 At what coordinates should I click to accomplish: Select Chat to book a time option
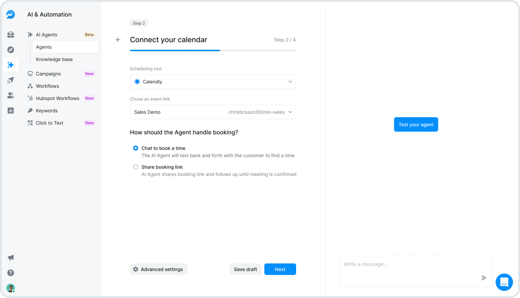[x=136, y=148]
